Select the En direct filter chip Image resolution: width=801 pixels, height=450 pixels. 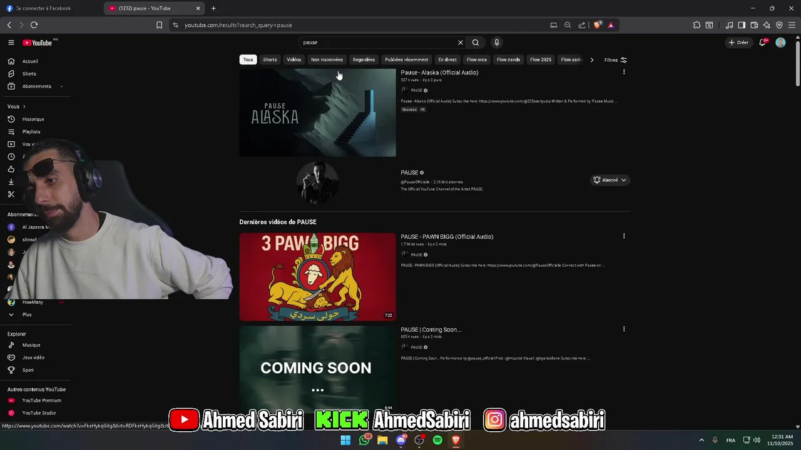447,59
